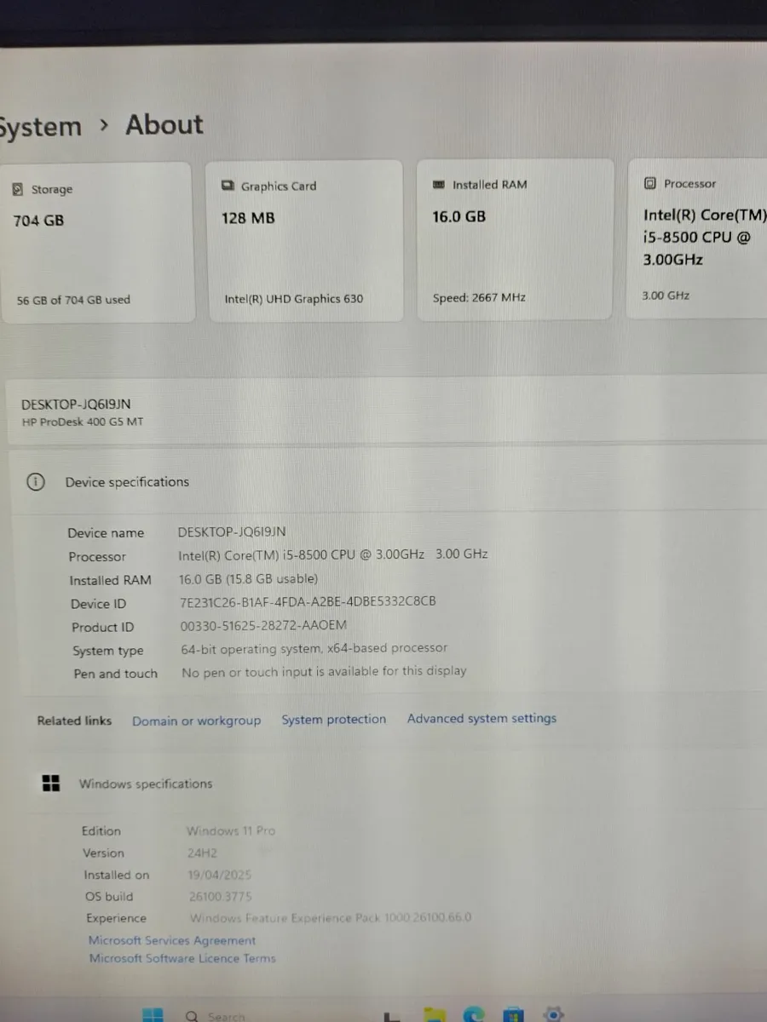Image resolution: width=767 pixels, height=1022 pixels.
Task: Click the Installed RAM icon
Action: click(439, 184)
